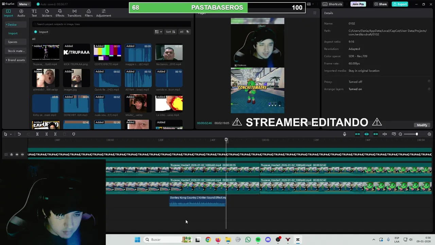This screenshot has width=435, height=245.
Task: Click the timeline zoom in icon
Action: [x=429, y=134]
